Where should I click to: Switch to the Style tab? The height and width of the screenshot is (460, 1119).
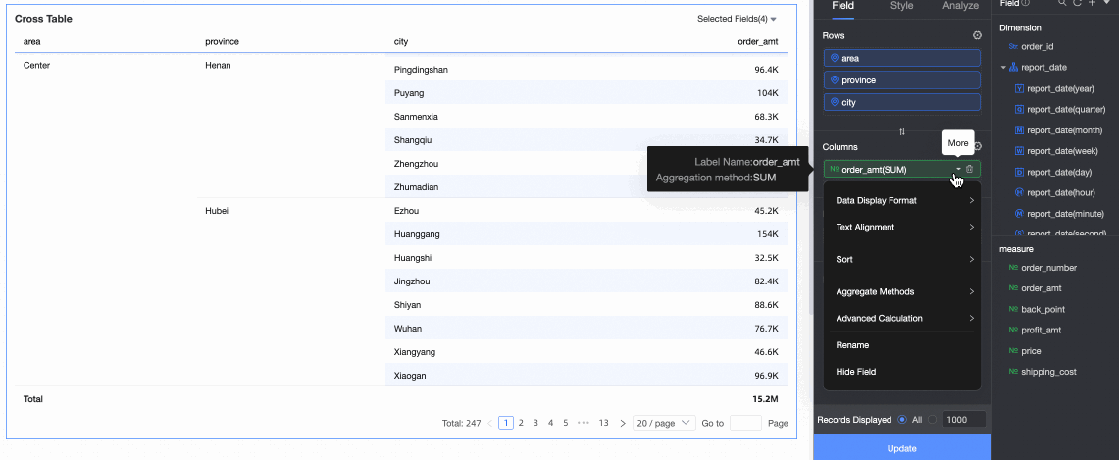point(901,6)
